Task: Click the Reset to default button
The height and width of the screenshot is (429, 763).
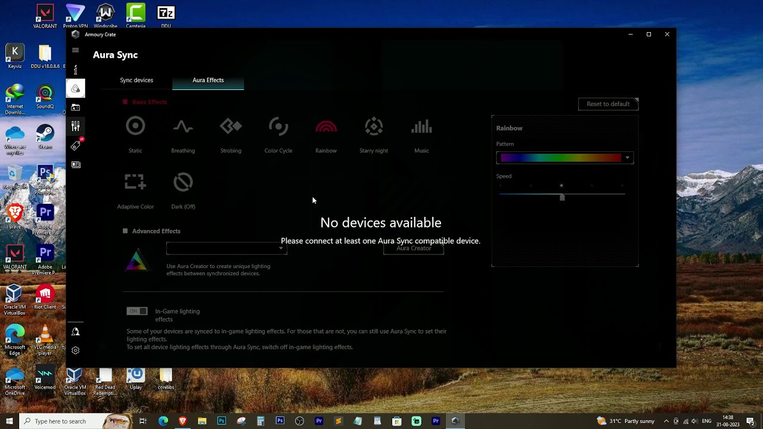Action: (x=608, y=104)
